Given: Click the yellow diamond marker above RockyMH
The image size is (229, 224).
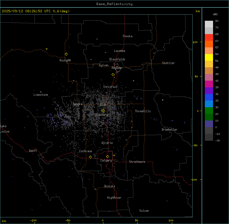Looking at the screenshot, I should point(66,54).
